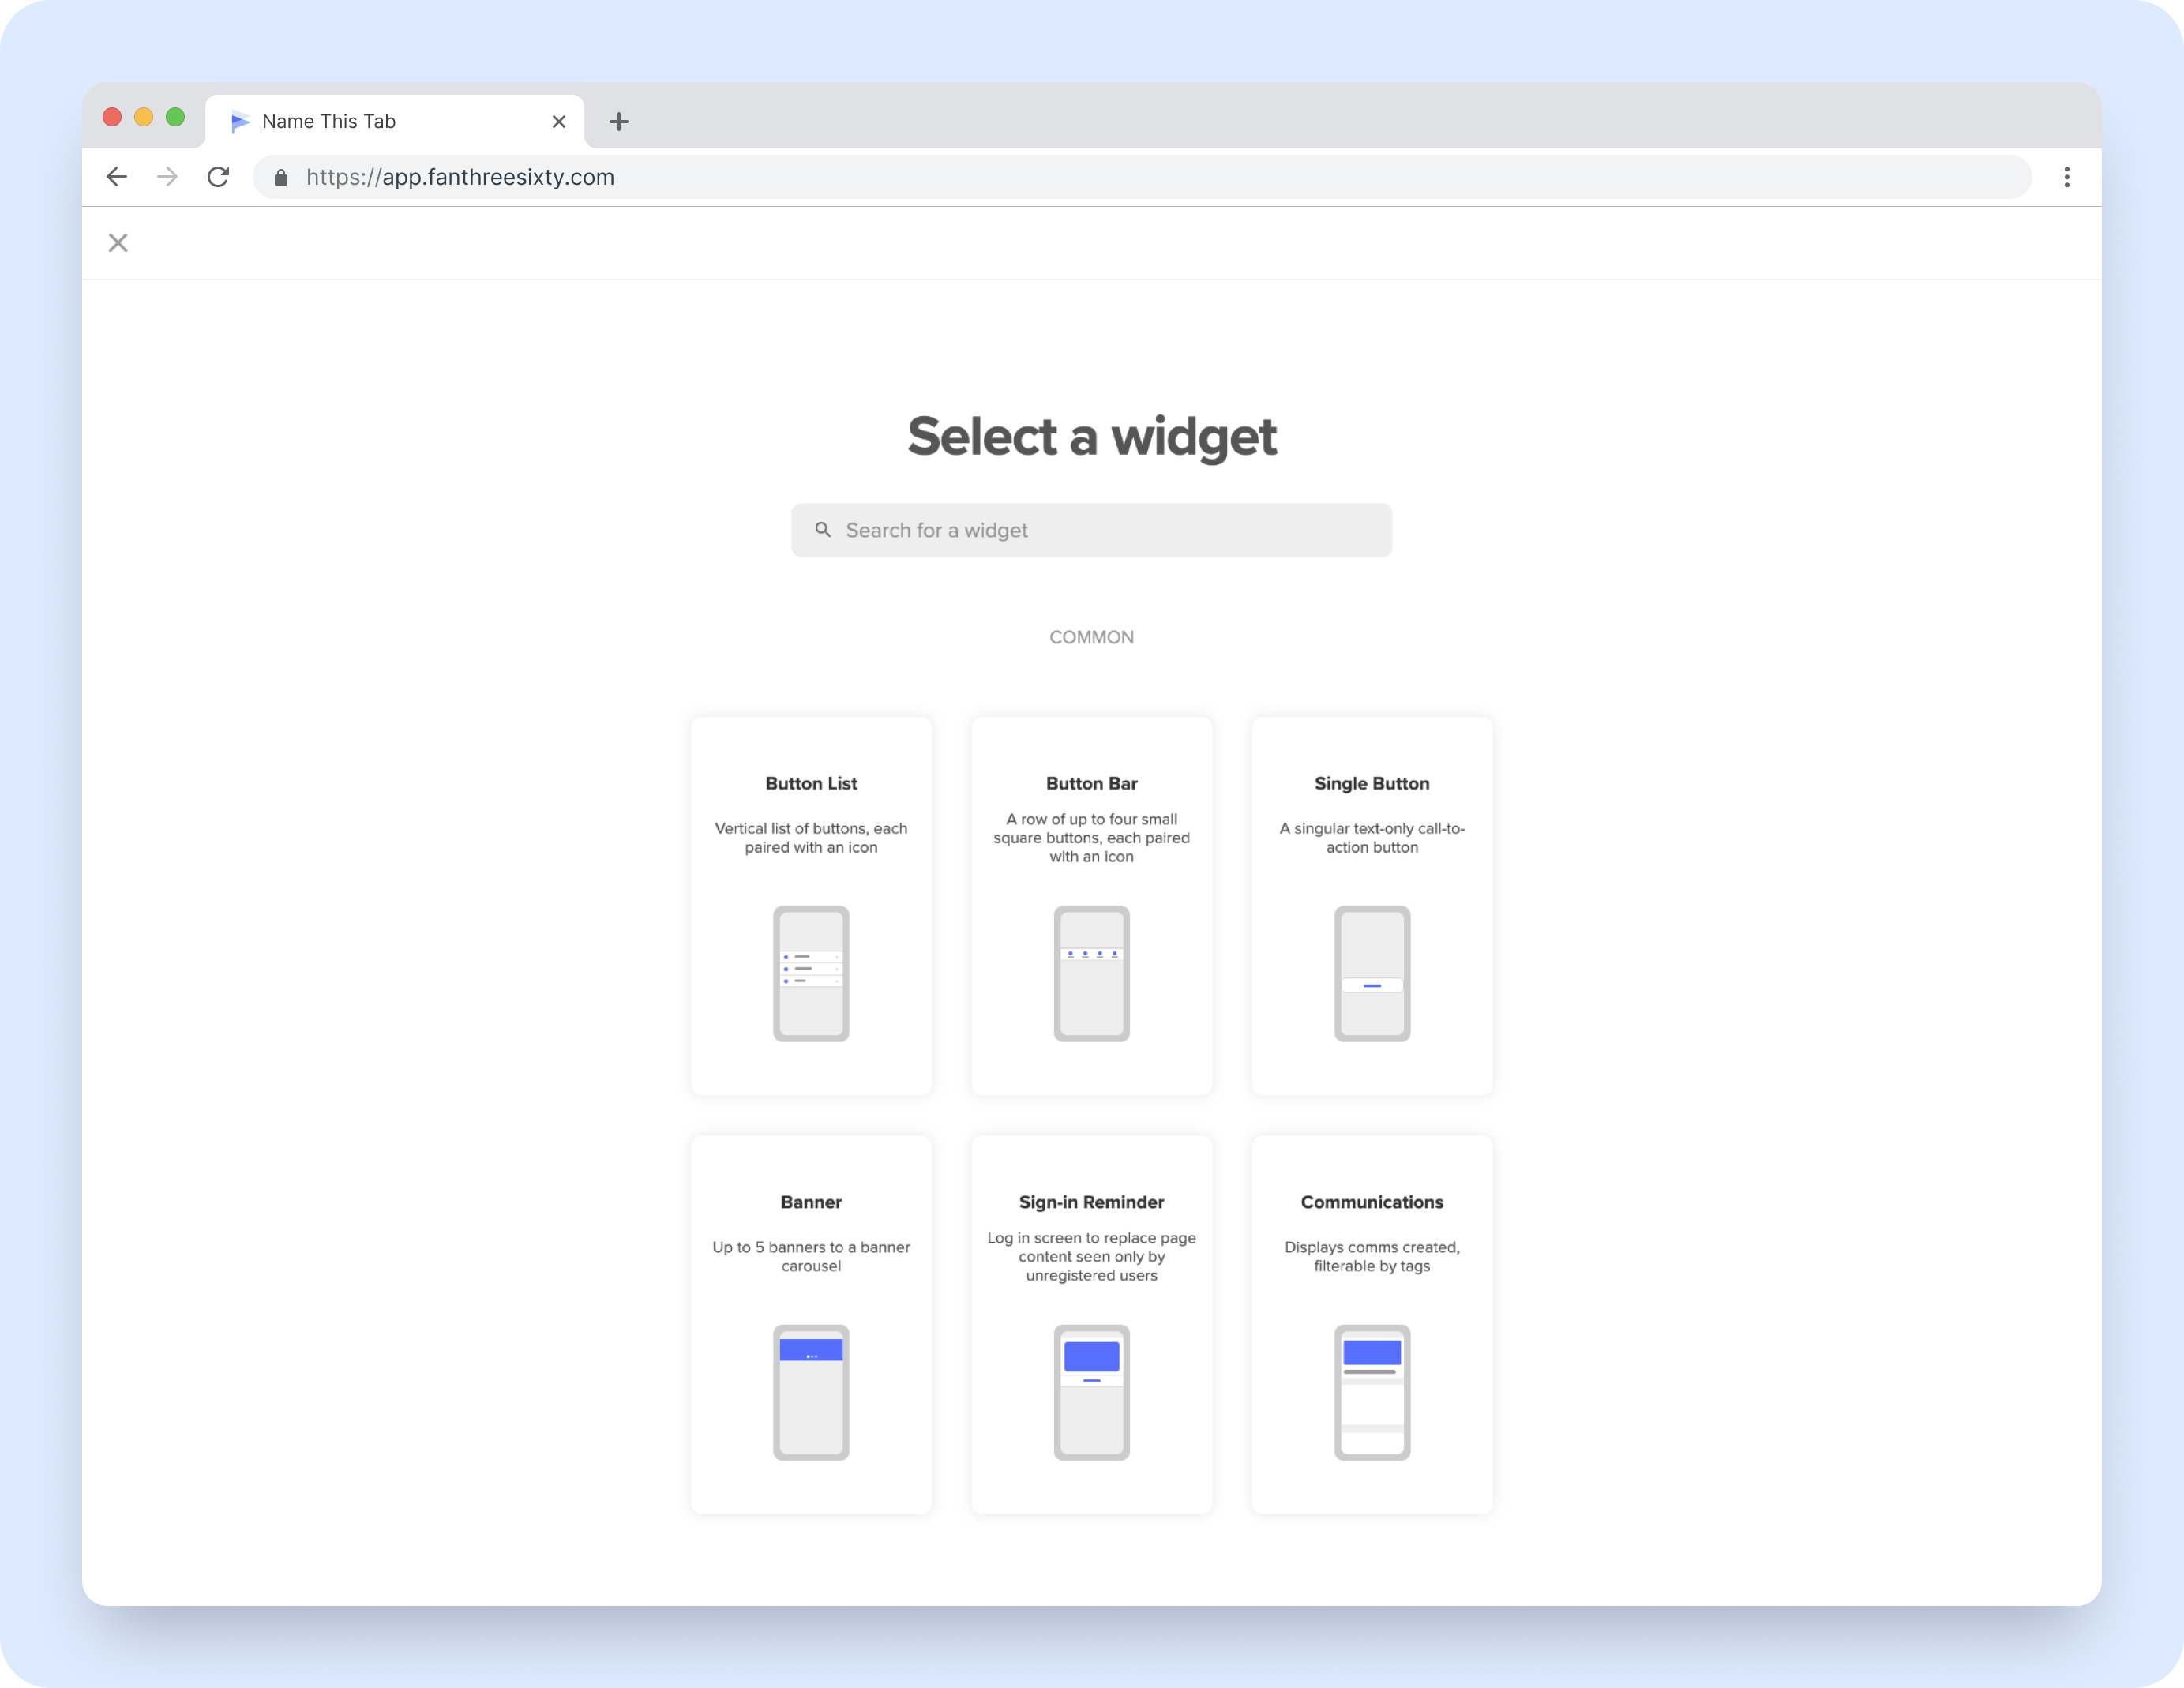Click the browser forward arrow

tap(168, 177)
